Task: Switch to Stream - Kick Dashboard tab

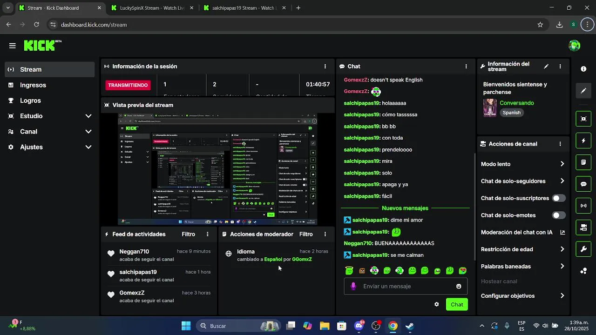Action: coord(61,8)
